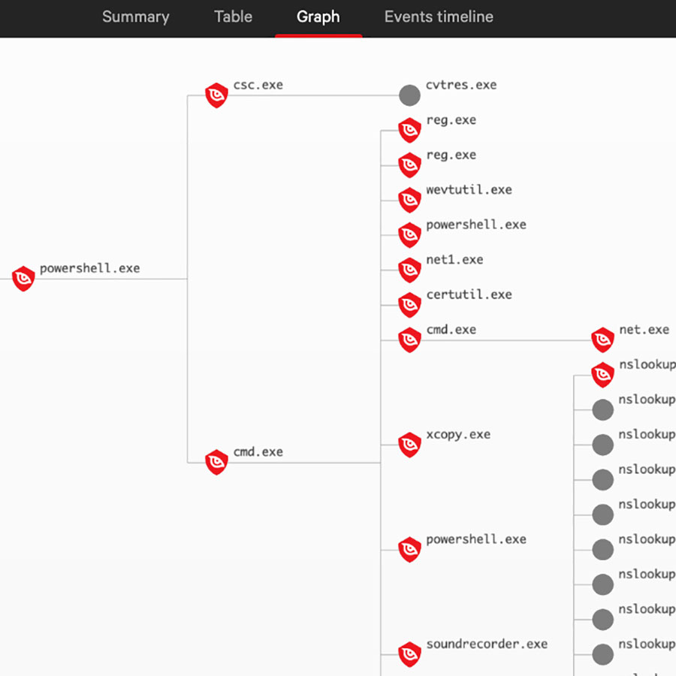Select the certutil.exe alert icon

(x=409, y=305)
